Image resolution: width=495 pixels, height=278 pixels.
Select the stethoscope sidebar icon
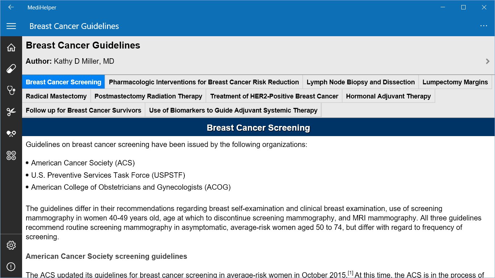pos(11,90)
